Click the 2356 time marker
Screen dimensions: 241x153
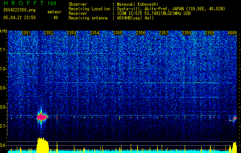(x=141, y=33)
